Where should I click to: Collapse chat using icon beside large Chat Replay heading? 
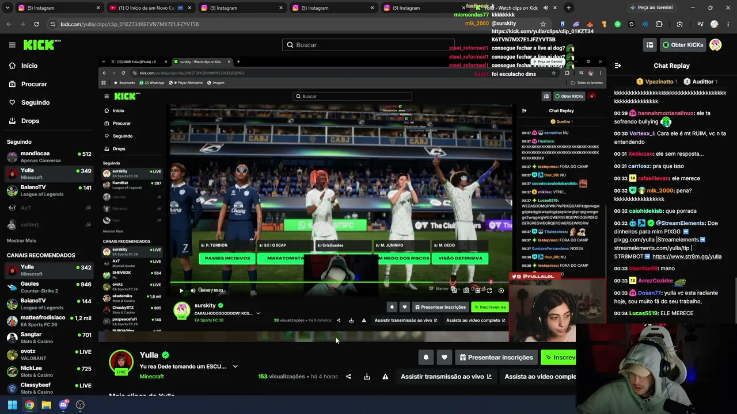click(617, 66)
